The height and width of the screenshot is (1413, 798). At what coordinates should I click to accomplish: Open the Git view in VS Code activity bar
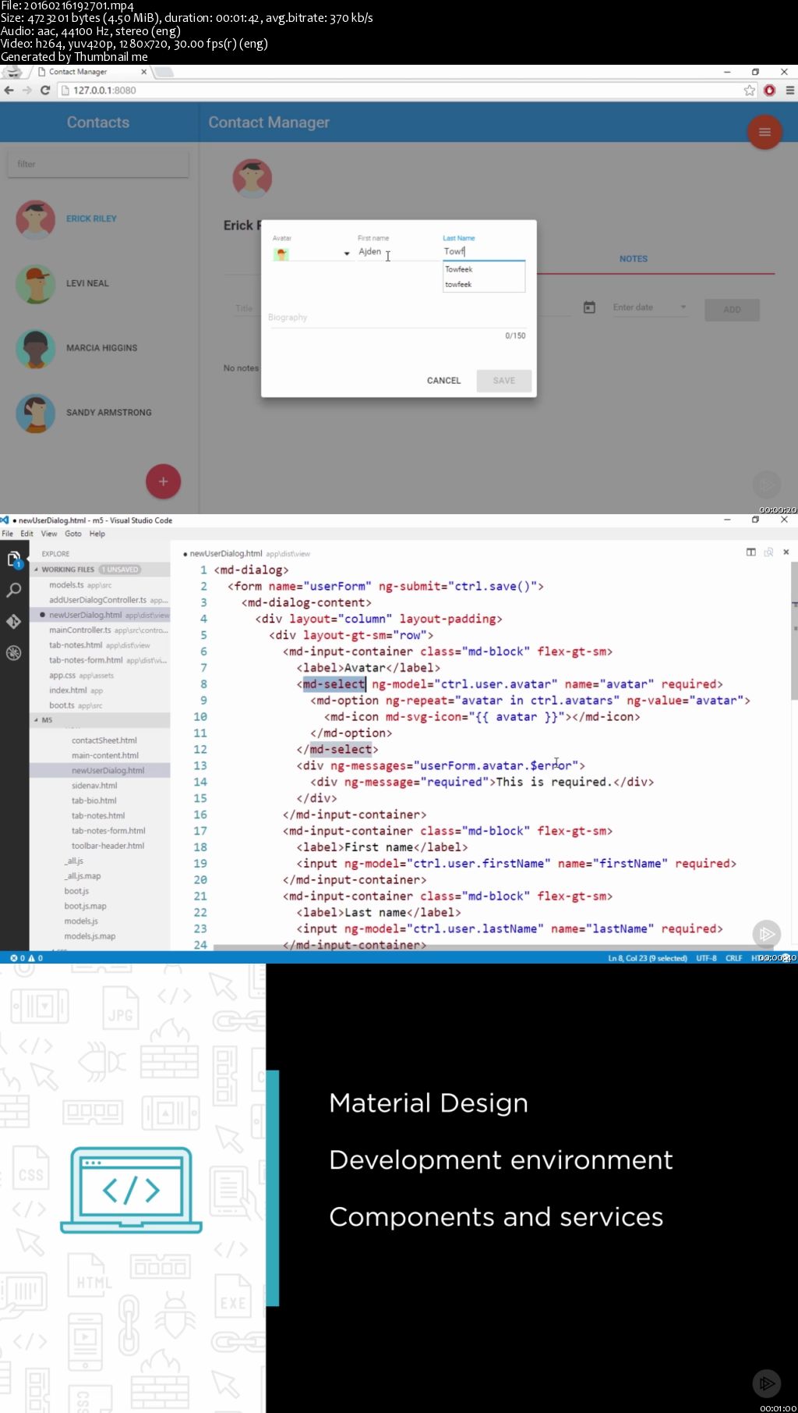point(14,622)
